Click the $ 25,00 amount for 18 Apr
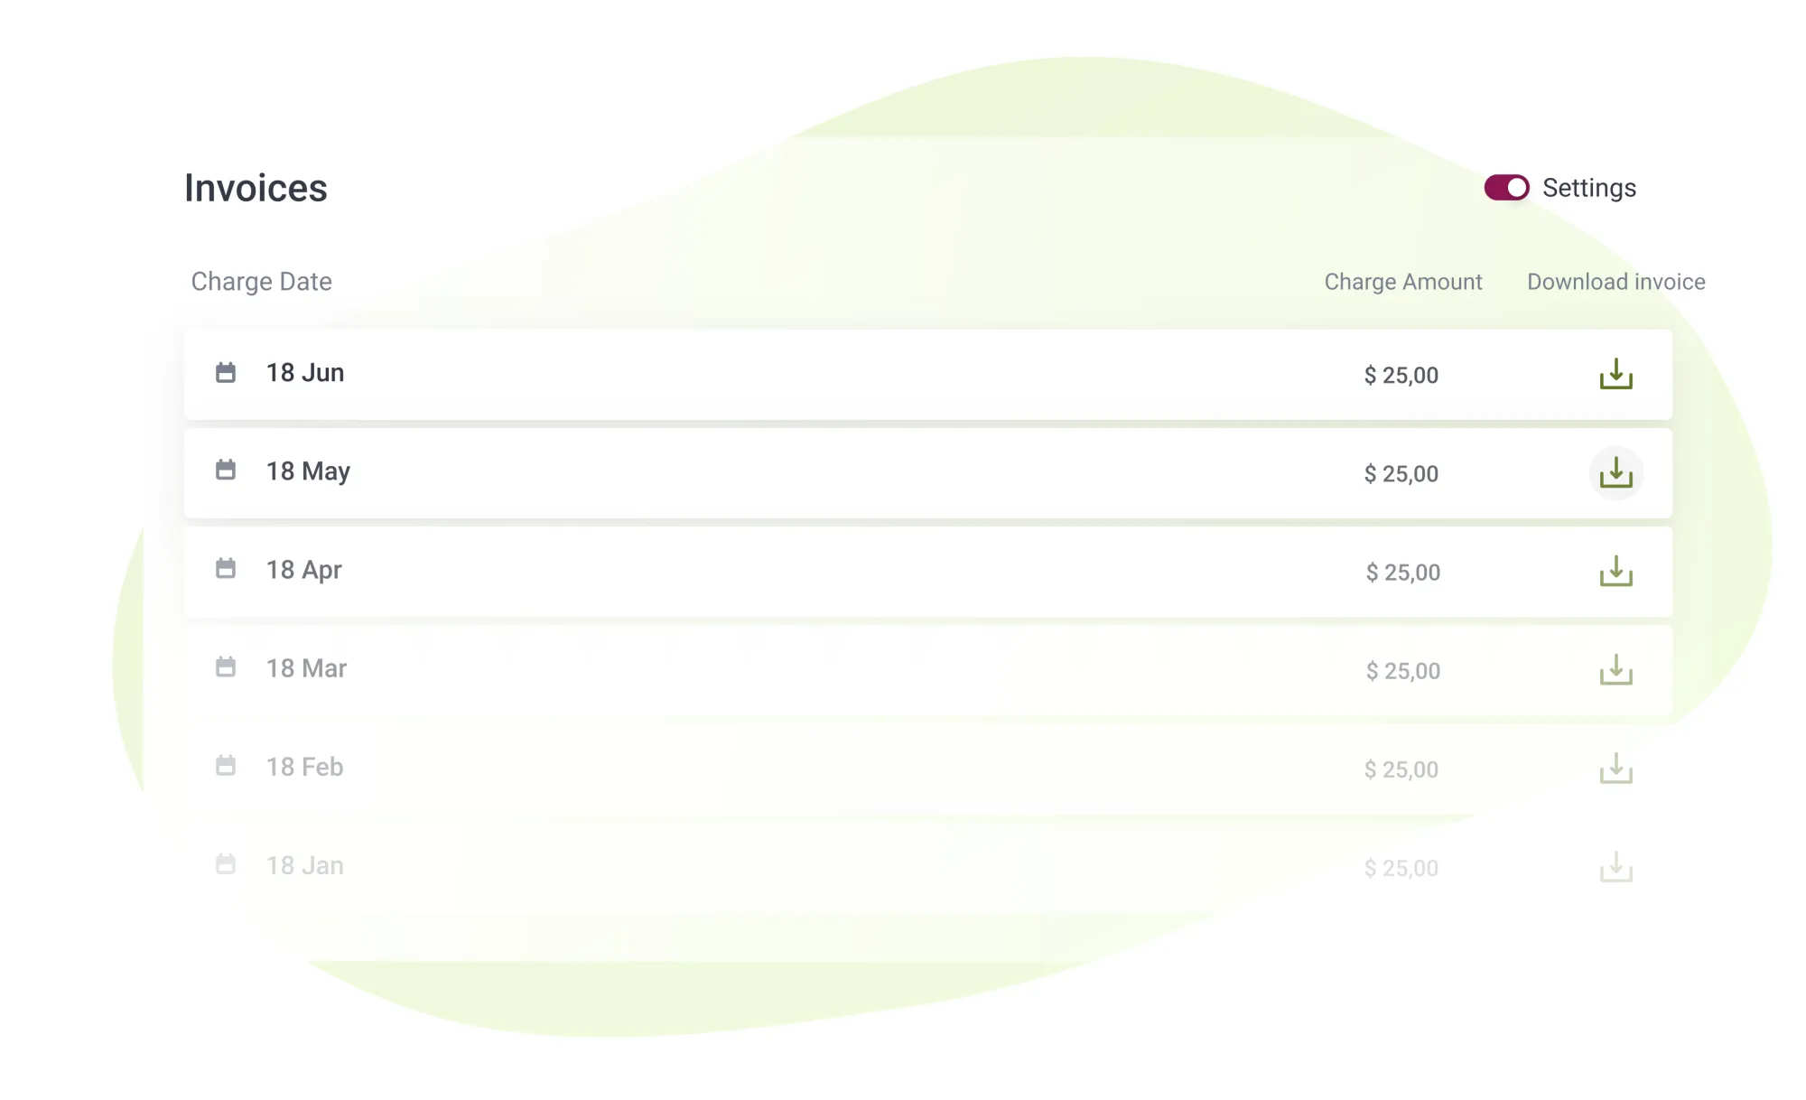 pos(1401,572)
